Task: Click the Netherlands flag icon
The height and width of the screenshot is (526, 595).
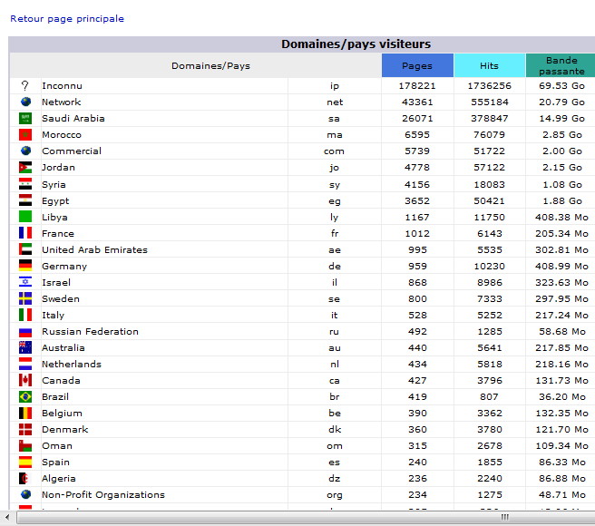Action: (25, 364)
